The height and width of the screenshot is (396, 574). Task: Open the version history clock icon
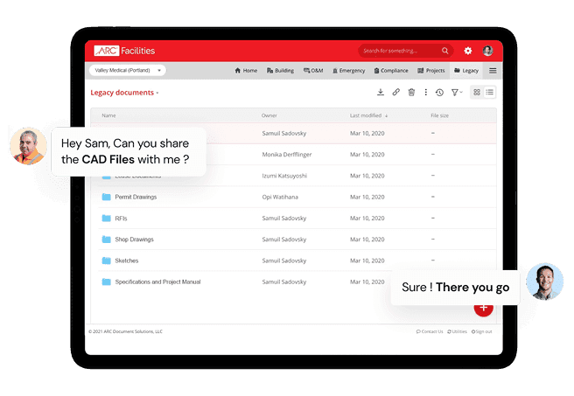(x=439, y=93)
